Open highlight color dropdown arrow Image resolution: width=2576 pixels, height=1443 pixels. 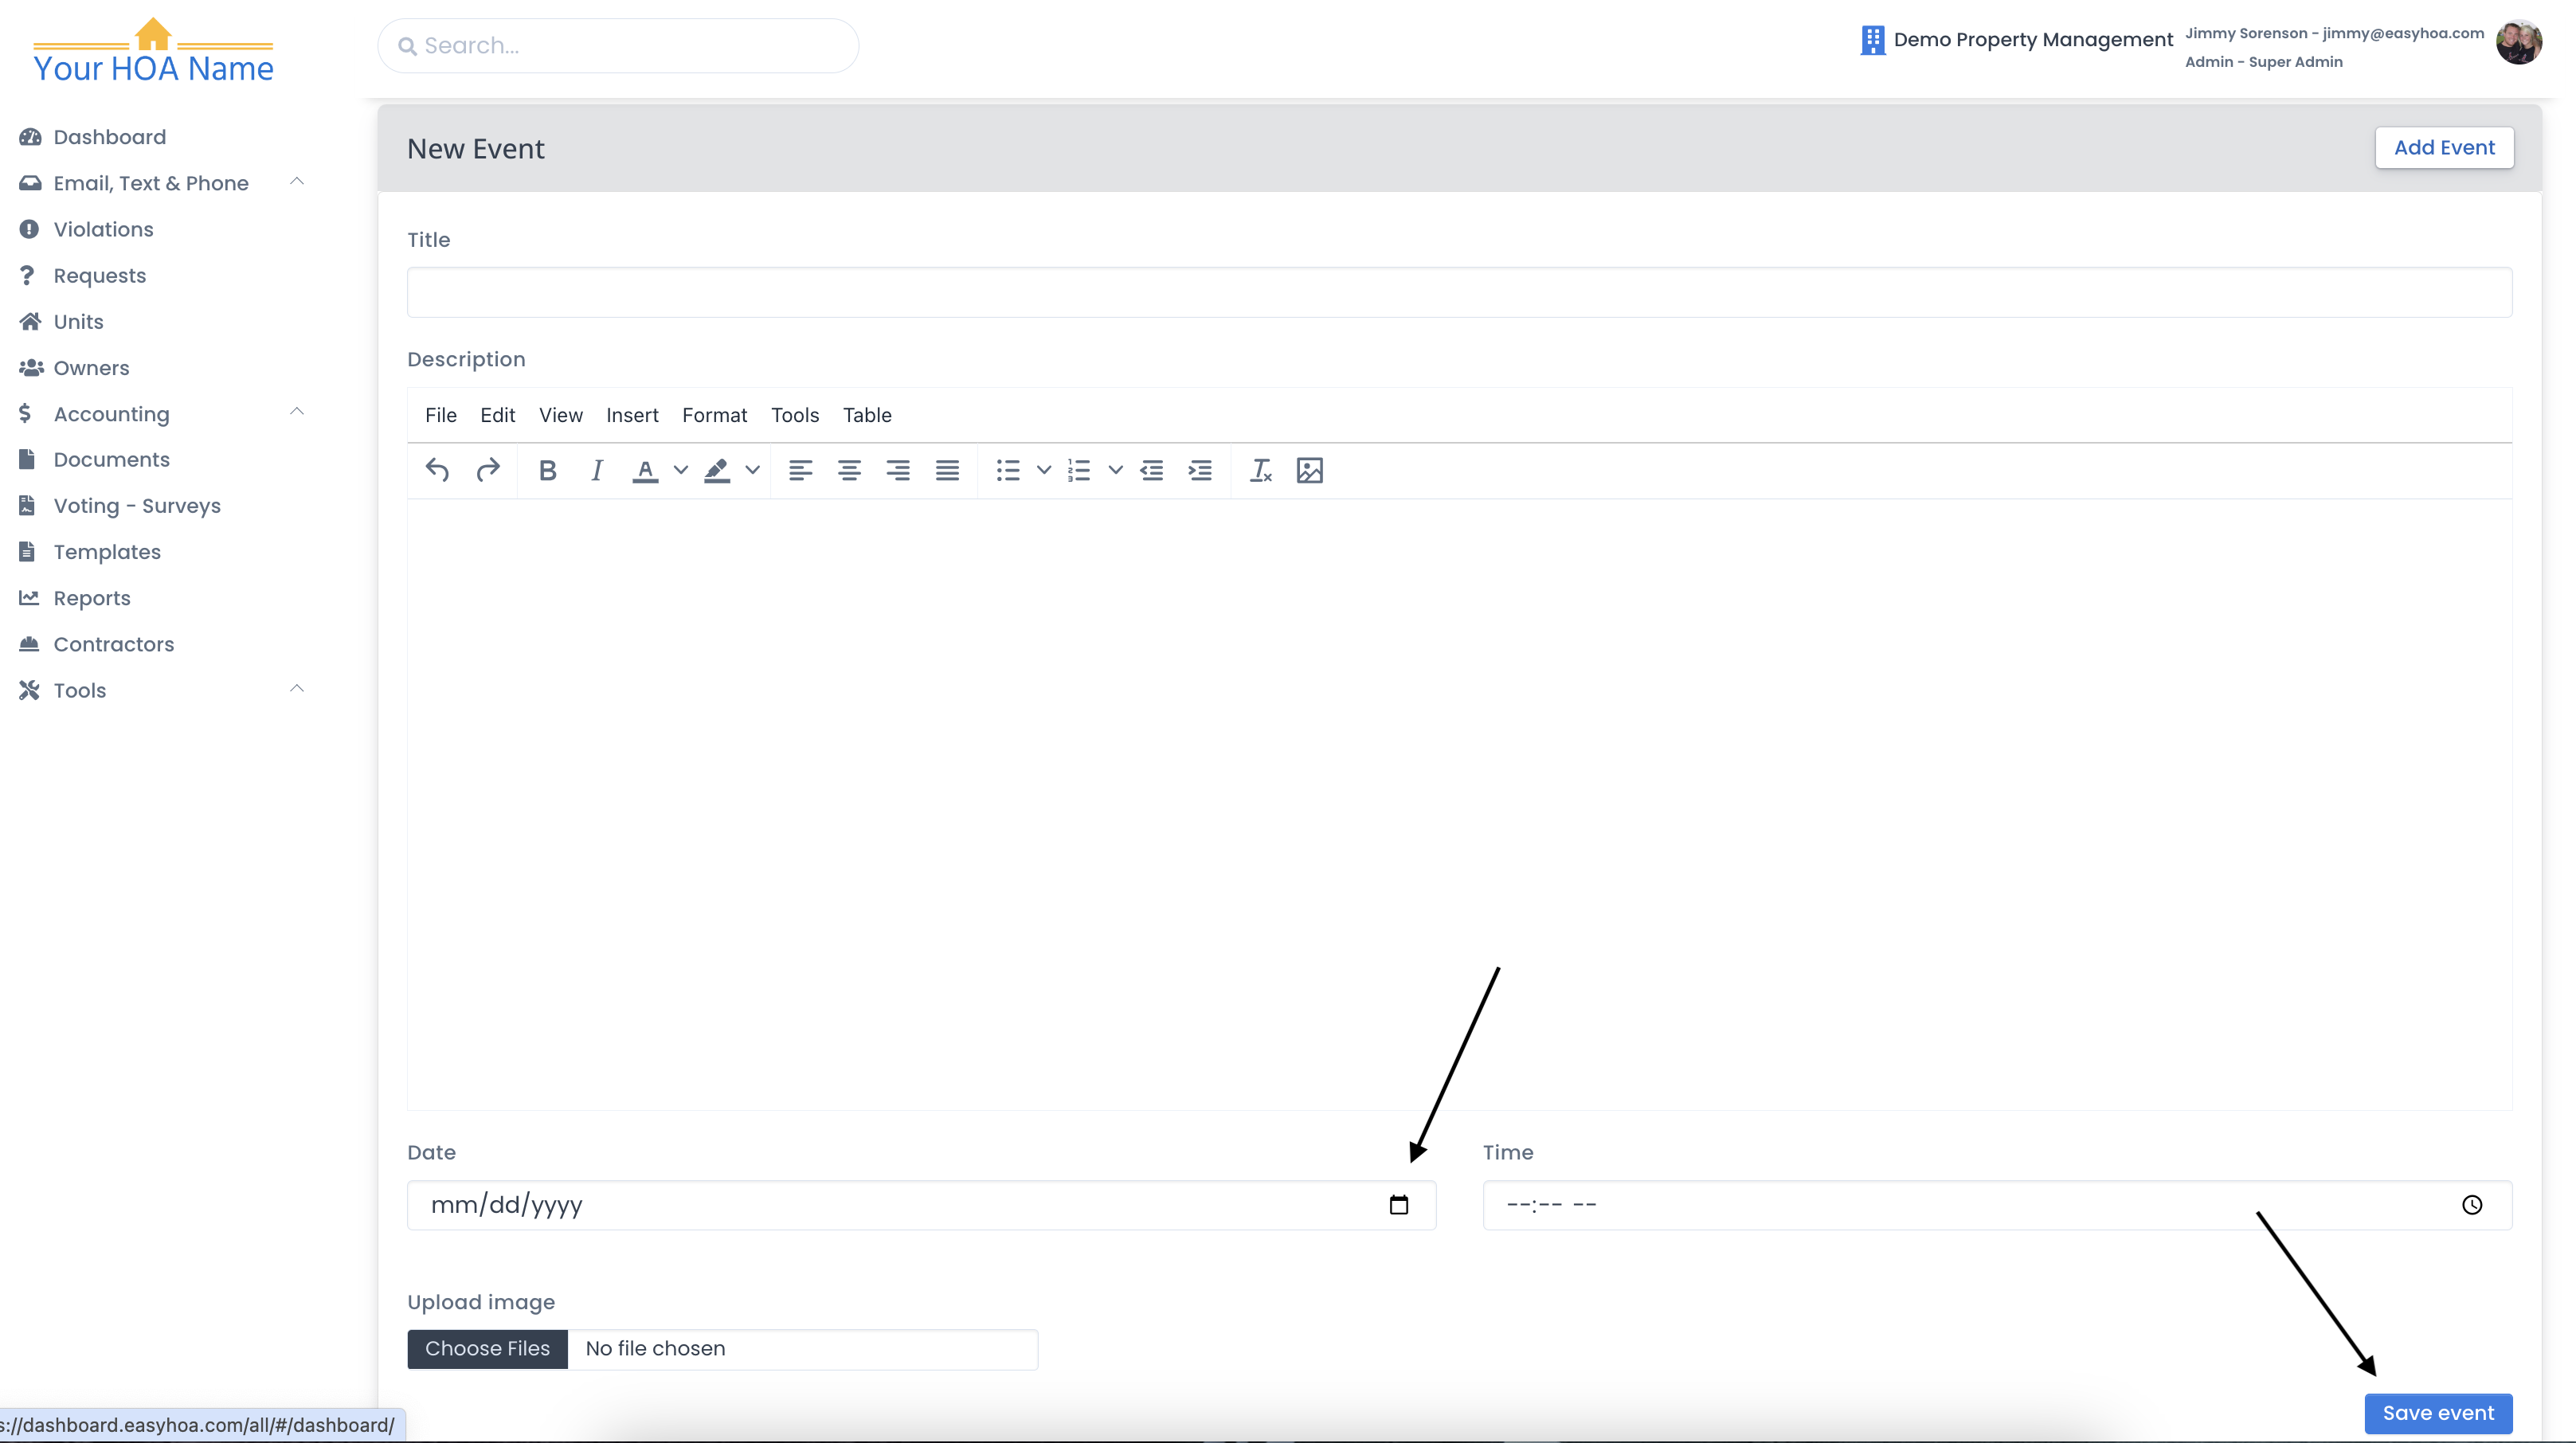pyautogui.click(x=753, y=470)
